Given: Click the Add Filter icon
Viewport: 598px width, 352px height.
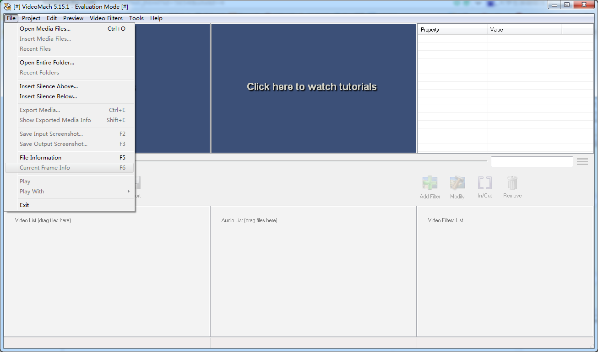Looking at the screenshot, I should (429, 183).
